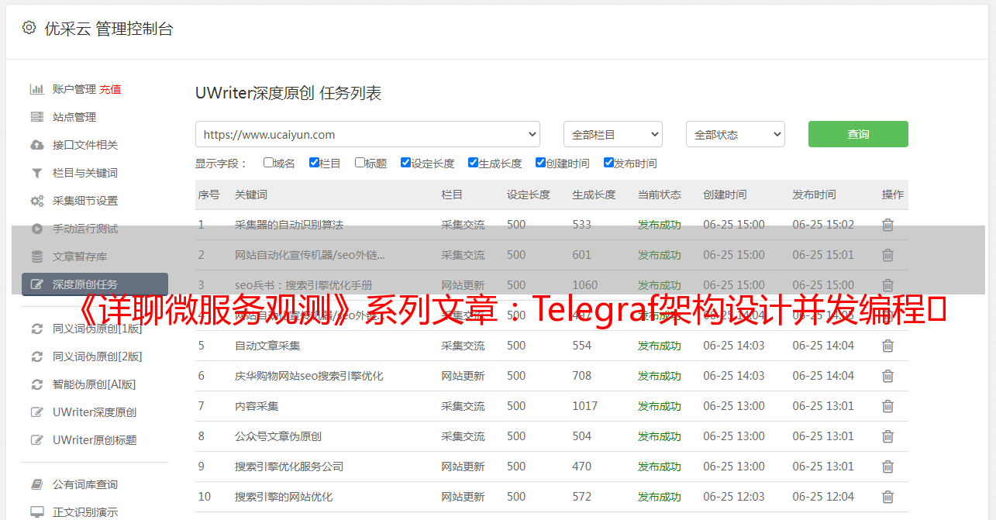Image resolution: width=996 pixels, height=520 pixels.
Task: Delete task 9 搜索引擎优化服务公司 via trash icon
Action: tap(887, 467)
